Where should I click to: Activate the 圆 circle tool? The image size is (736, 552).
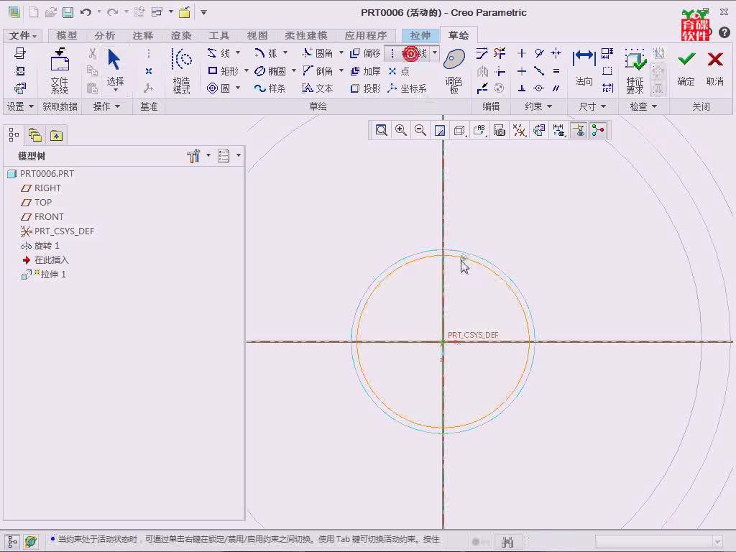tap(218, 88)
